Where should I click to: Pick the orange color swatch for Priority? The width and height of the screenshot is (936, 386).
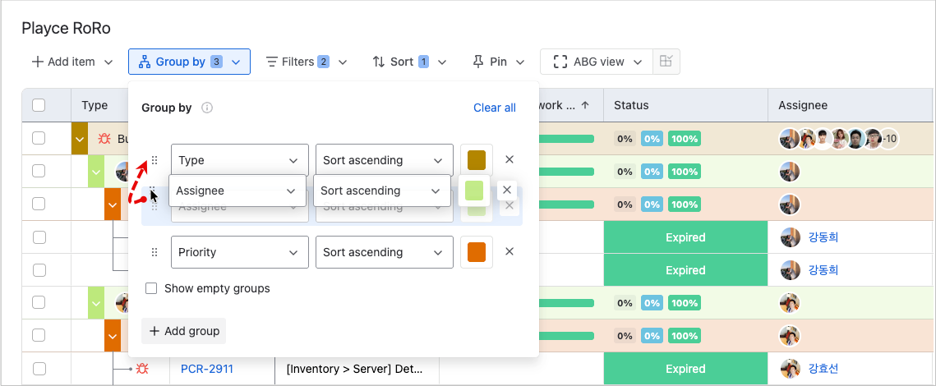[x=476, y=252]
